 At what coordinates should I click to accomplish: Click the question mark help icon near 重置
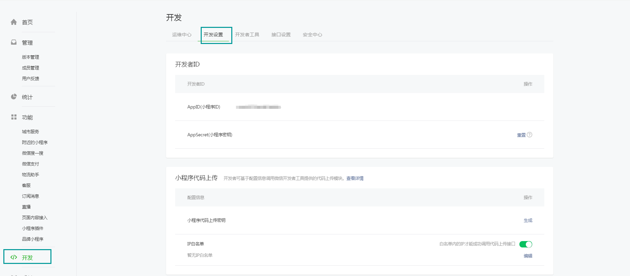[529, 135]
